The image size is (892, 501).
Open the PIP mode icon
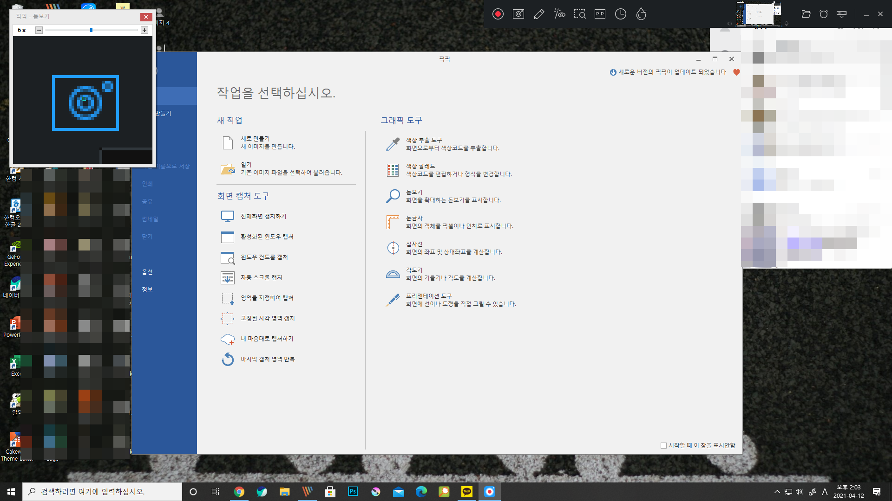click(x=600, y=14)
